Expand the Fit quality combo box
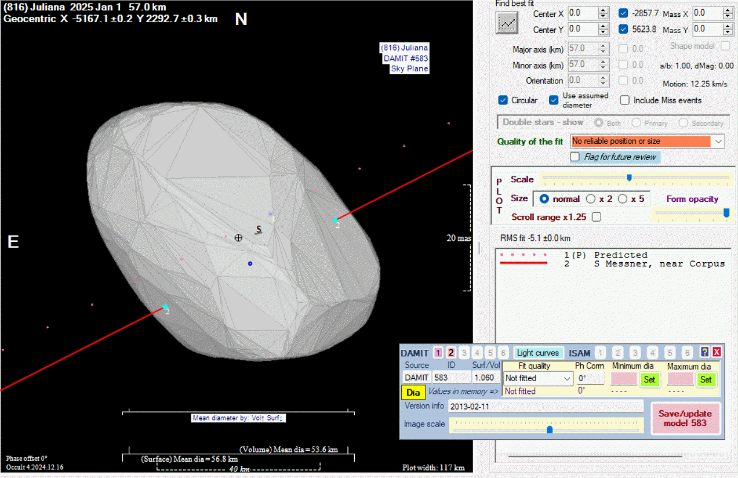 (x=567, y=378)
